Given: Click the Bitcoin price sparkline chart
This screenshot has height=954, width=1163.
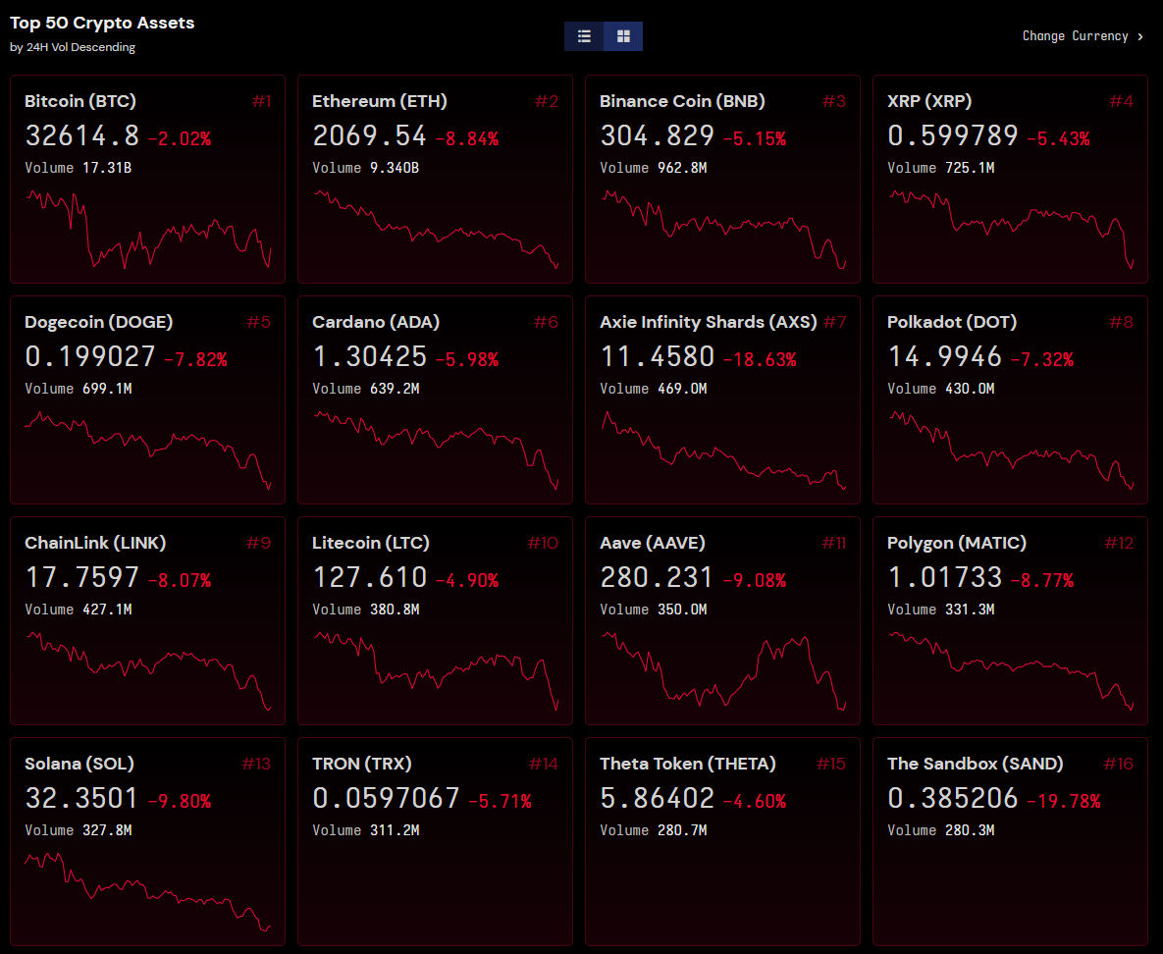Looking at the screenshot, I should click(148, 230).
